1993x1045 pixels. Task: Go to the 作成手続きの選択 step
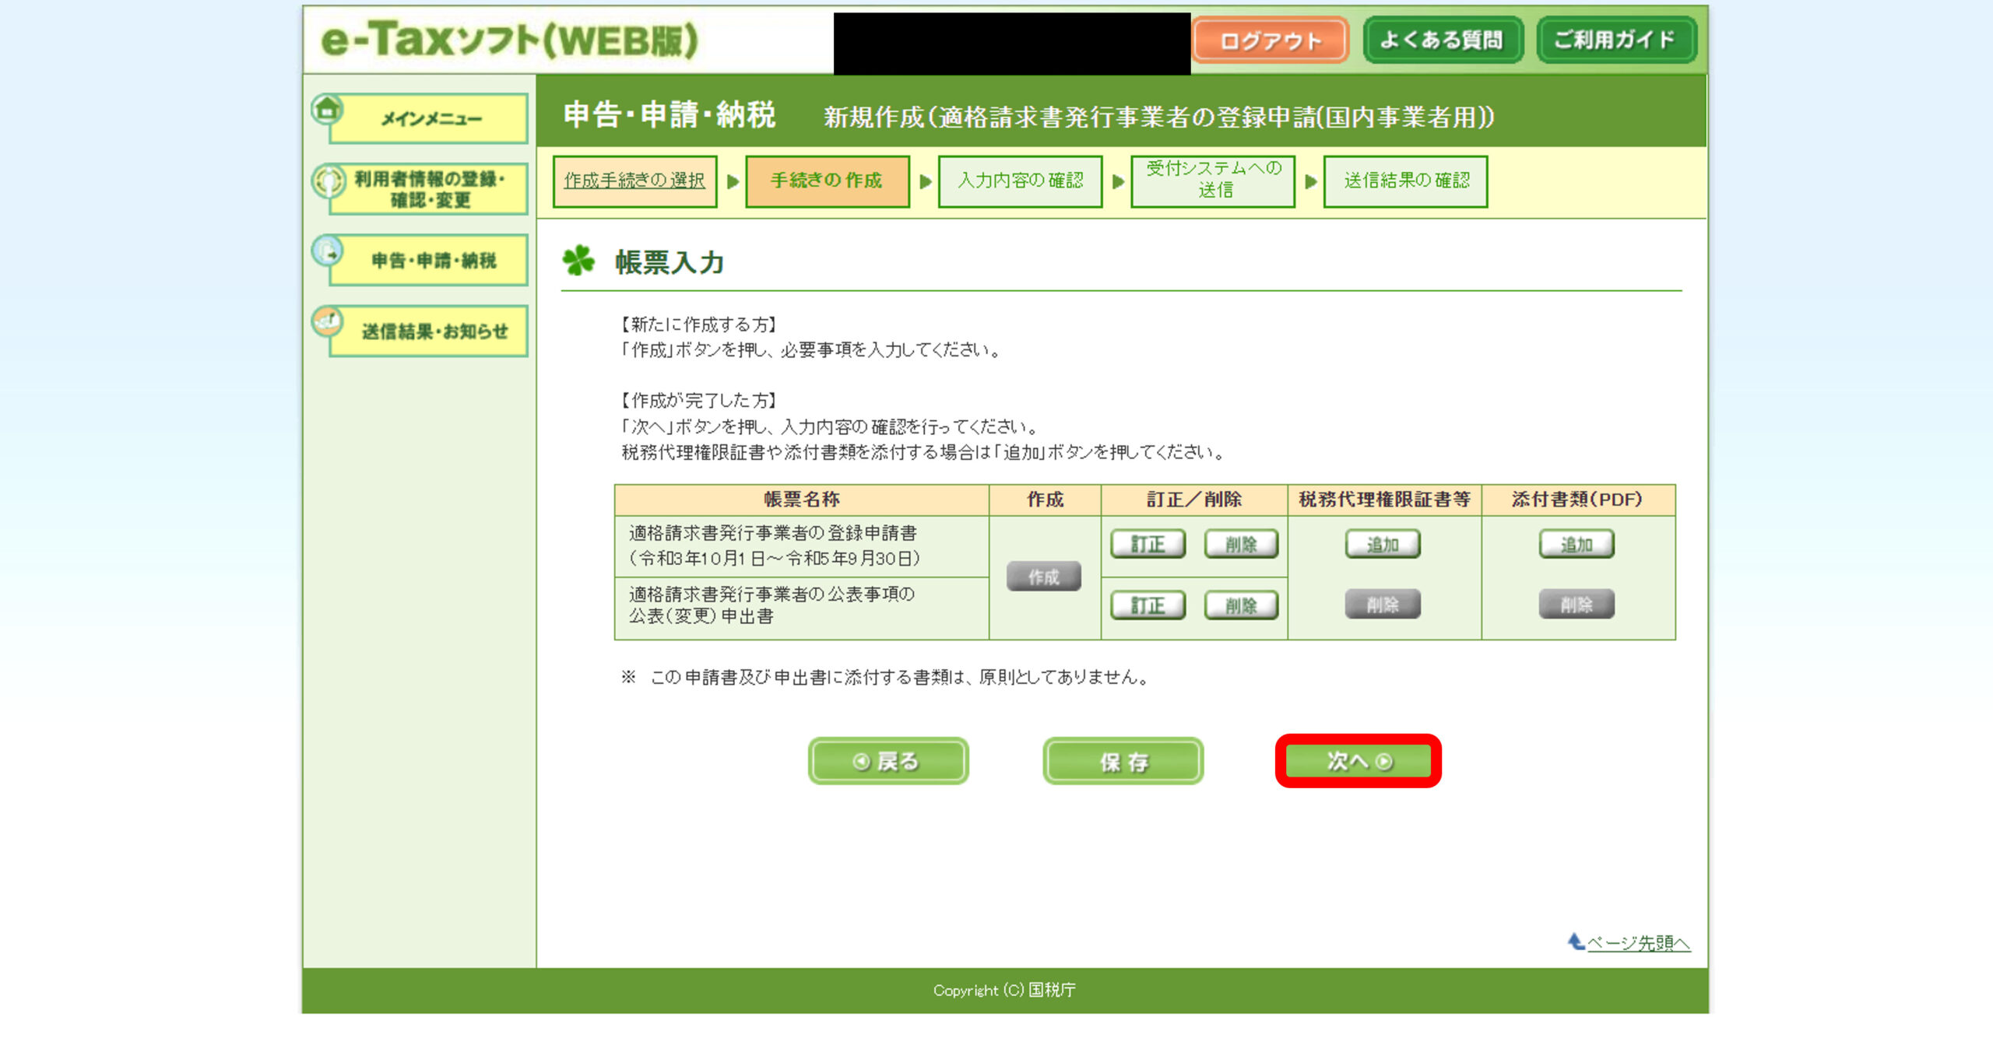pos(634,181)
